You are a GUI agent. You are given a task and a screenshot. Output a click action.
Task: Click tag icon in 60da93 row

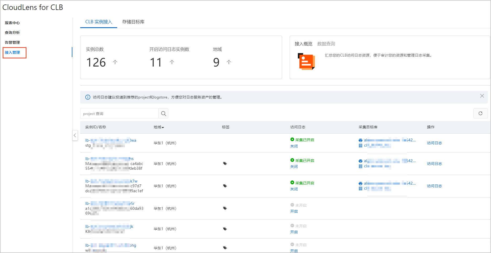[225, 208]
